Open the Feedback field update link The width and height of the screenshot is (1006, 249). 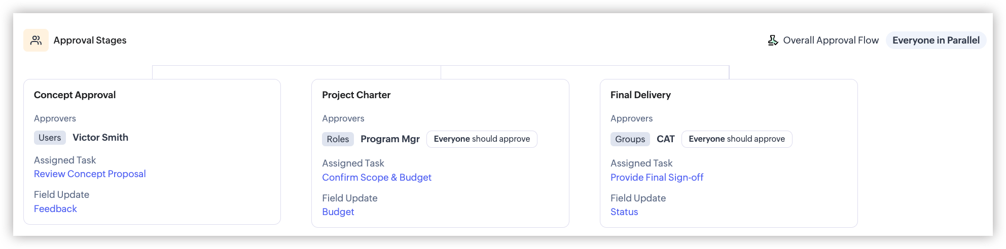point(55,209)
